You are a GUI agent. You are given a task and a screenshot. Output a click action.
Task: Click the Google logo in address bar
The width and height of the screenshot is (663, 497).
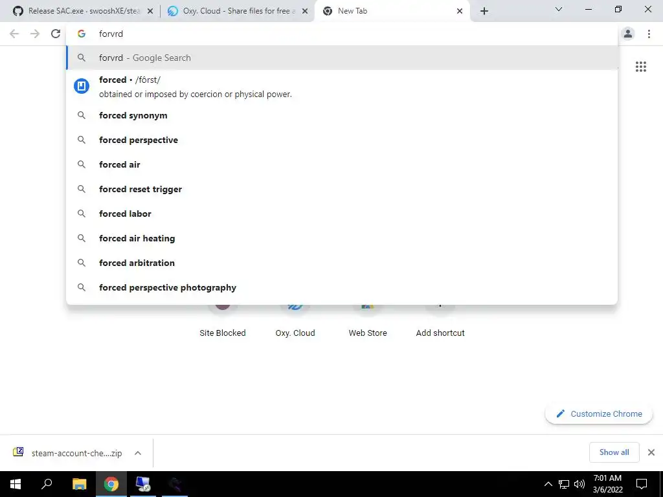(x=82, y=34)
